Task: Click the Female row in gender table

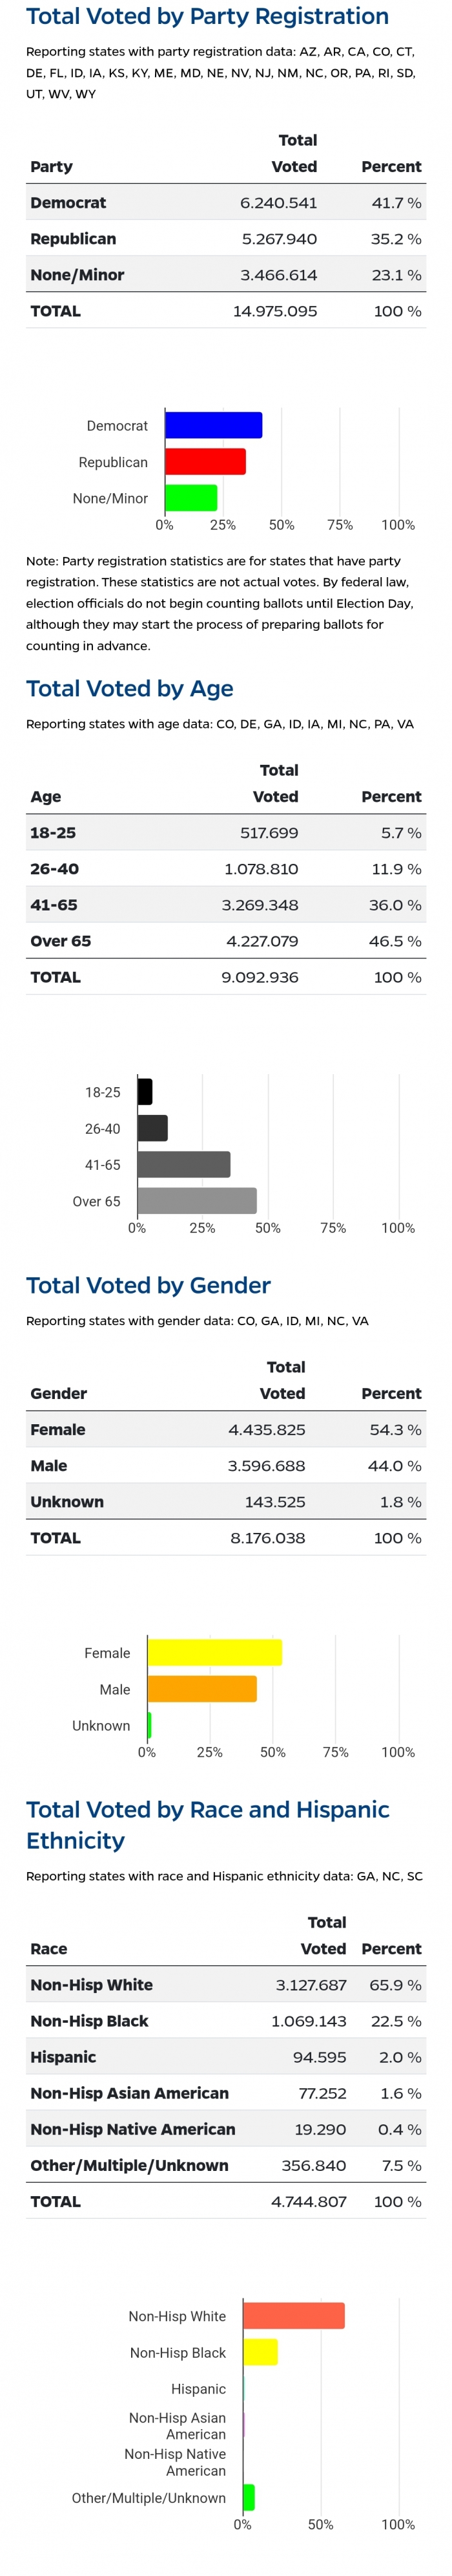Action: [x=225, y=1429]
